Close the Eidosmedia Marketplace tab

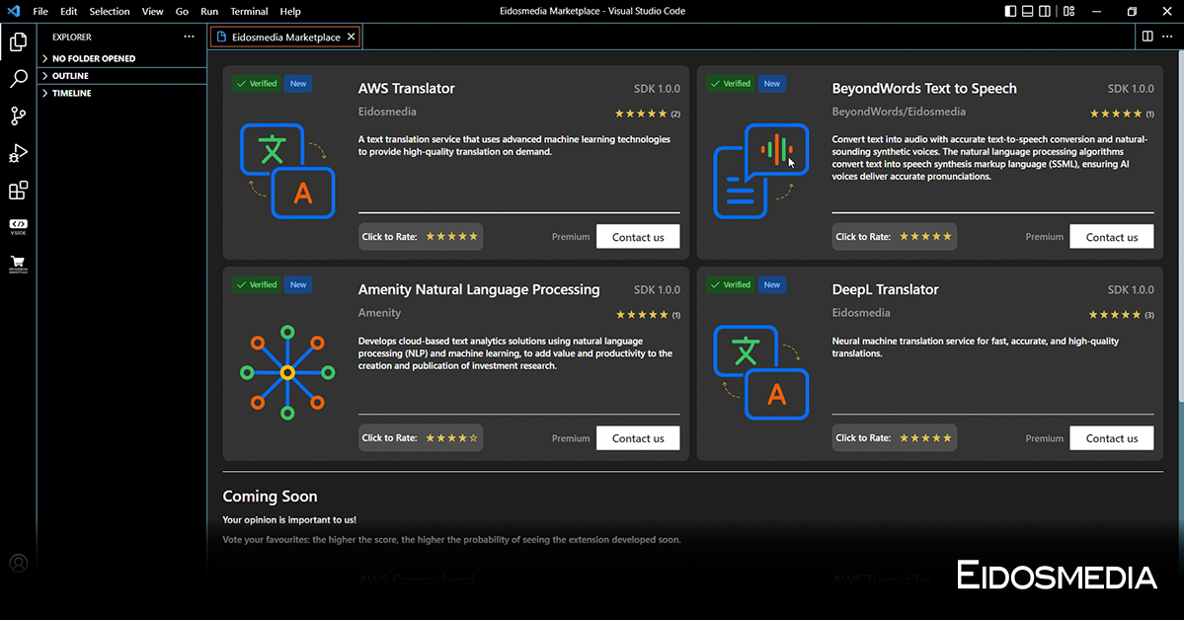(x=352, y=37)
